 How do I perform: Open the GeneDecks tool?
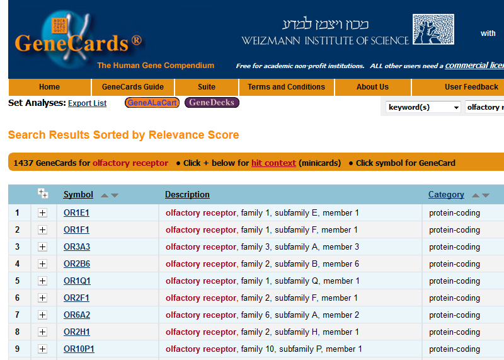coord(212,103)
